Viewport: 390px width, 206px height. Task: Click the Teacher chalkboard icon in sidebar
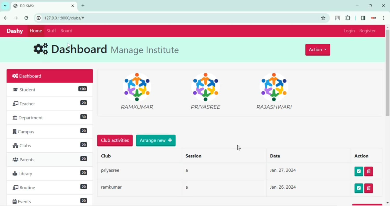pyautogui.click(x=15, y=104)
